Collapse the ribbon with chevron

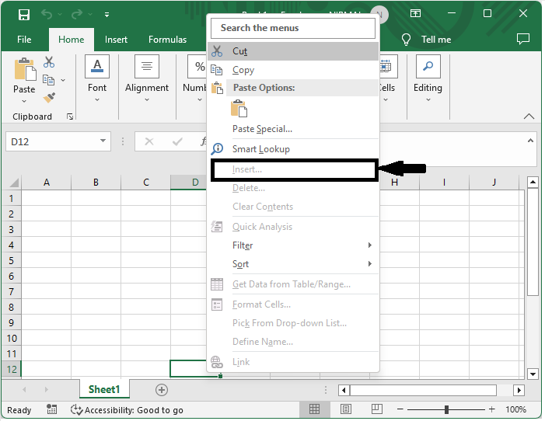[529, 117]
